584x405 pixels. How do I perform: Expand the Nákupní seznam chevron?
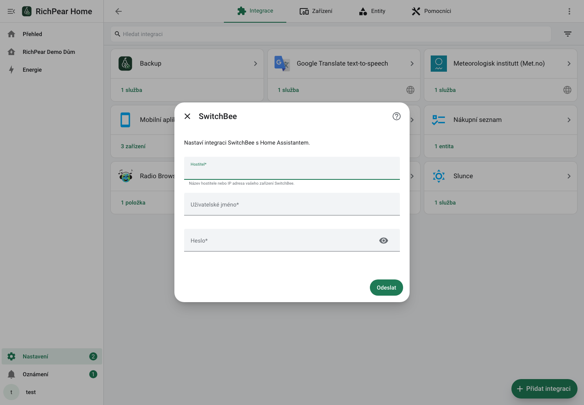569,120
